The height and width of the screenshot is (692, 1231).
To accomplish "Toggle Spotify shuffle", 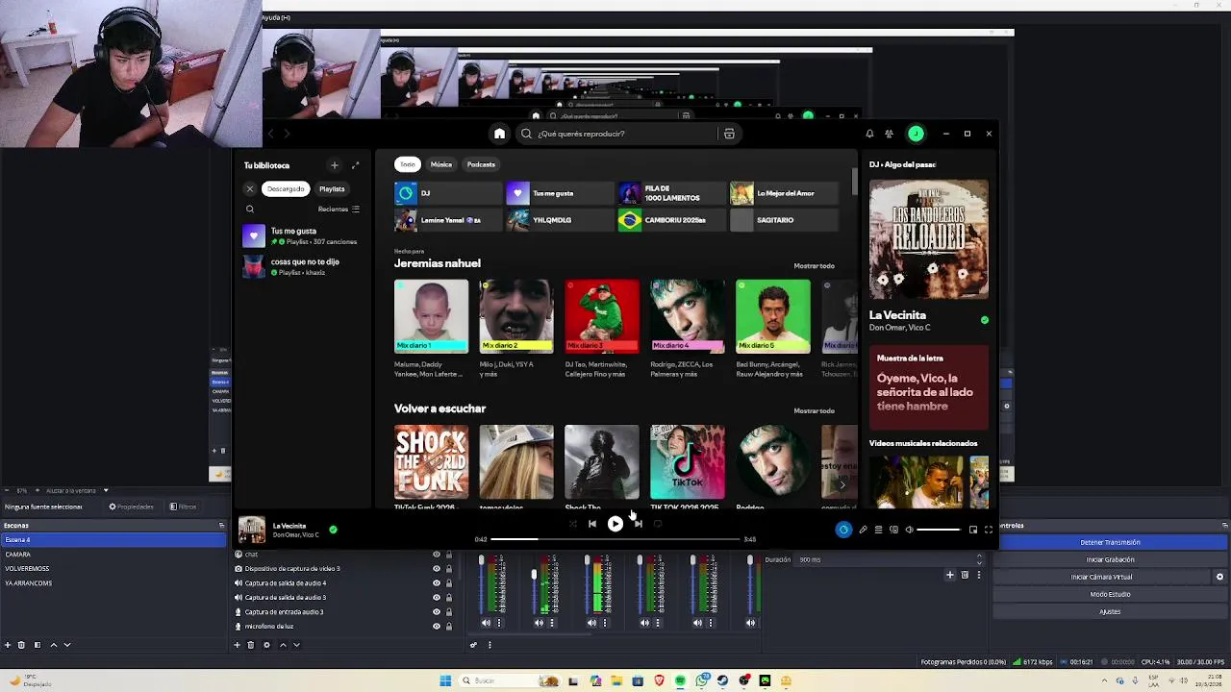I will [x=572, y=524].
